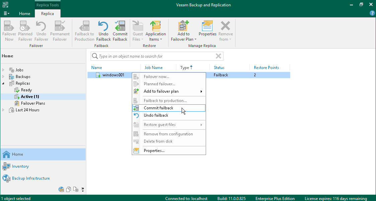This screenshot has width=376, height=201.
Task: Expand the Jobs tree node
Action: click(x=3, y=70)
